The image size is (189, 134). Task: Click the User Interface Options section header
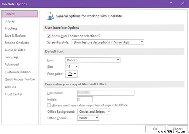[x=114, y=28]
